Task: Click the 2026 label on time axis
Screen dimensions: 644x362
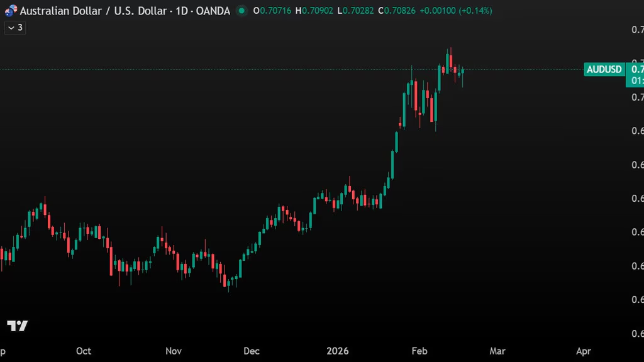Action: click(x=336, y=351)
